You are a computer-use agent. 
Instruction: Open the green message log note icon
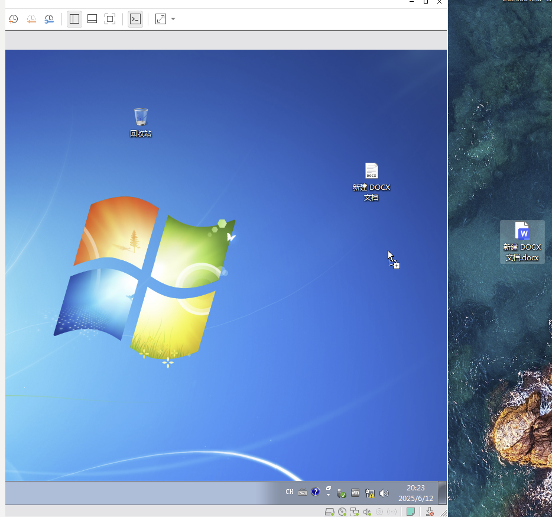(411, 512)
